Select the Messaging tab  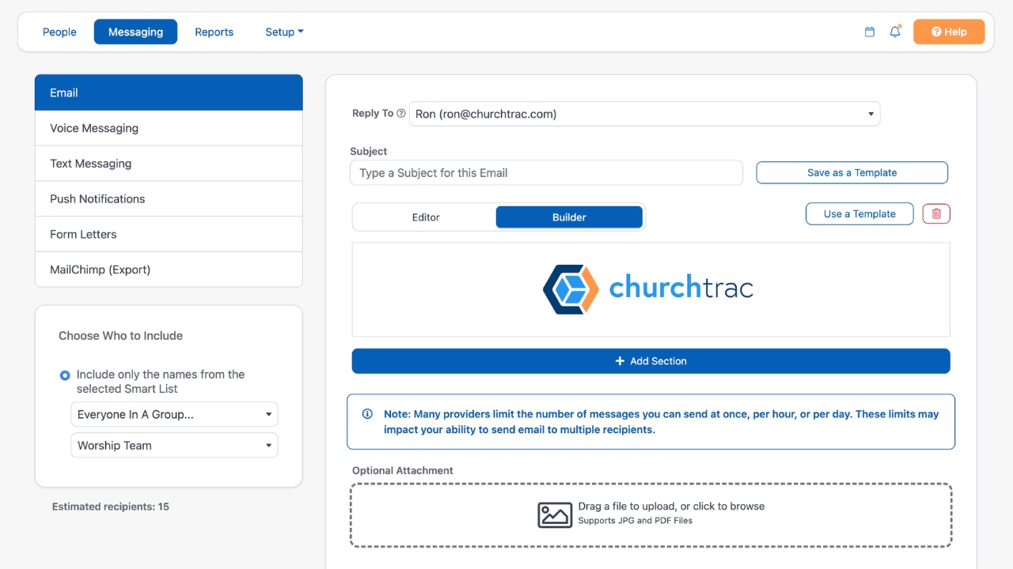coord(135,32)
